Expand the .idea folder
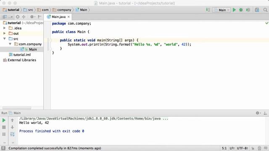 click(x=5, y=28)
